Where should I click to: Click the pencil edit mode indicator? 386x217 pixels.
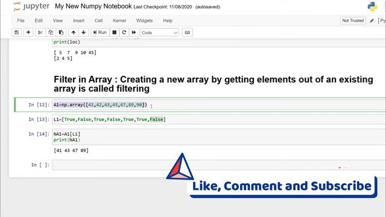pos(372,20)
